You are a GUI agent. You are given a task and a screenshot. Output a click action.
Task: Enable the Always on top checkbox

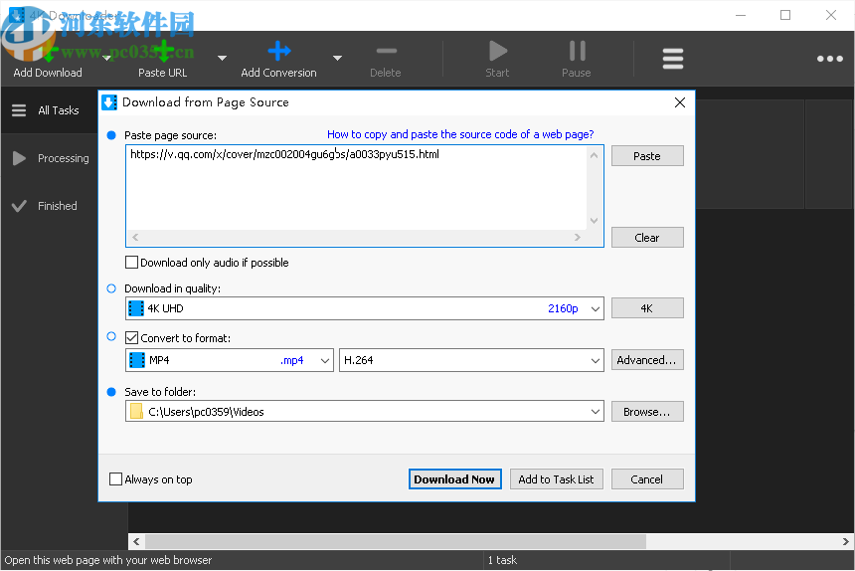click(115, 479)
